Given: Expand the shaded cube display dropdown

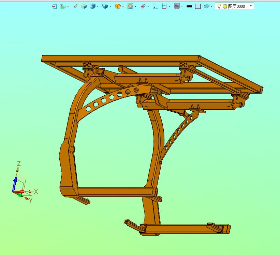Looking at the screenshot, I should point(98,6).
